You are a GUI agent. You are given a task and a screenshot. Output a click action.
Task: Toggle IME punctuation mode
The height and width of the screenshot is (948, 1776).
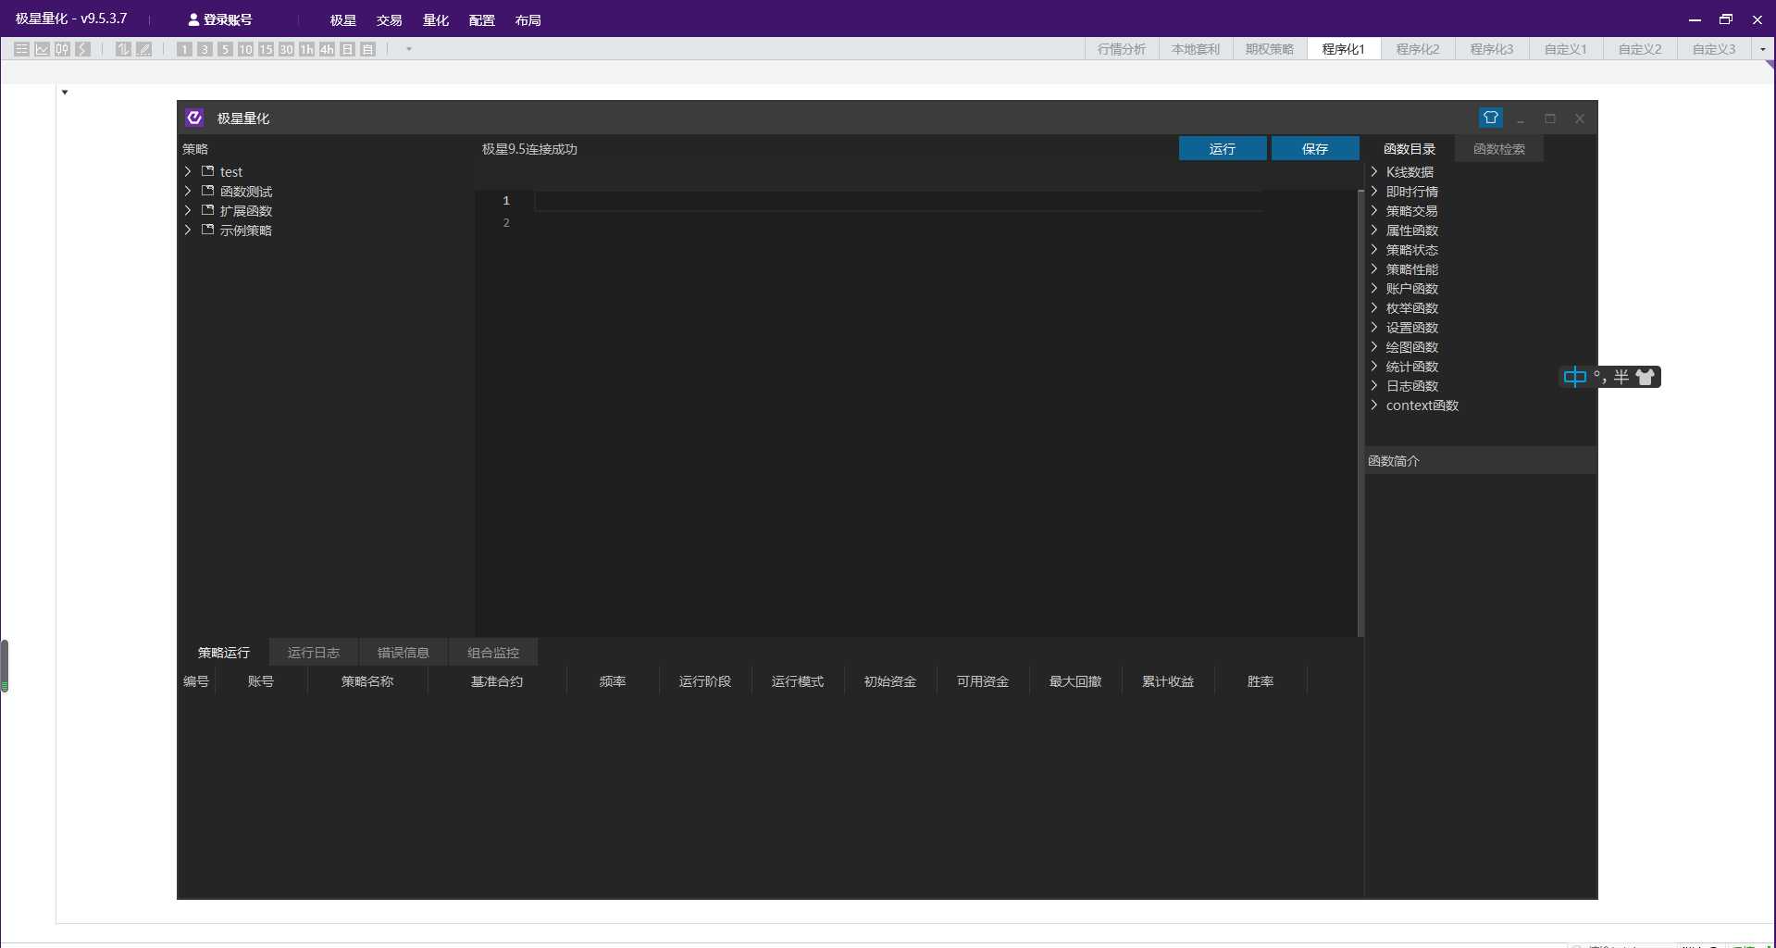1599,377
